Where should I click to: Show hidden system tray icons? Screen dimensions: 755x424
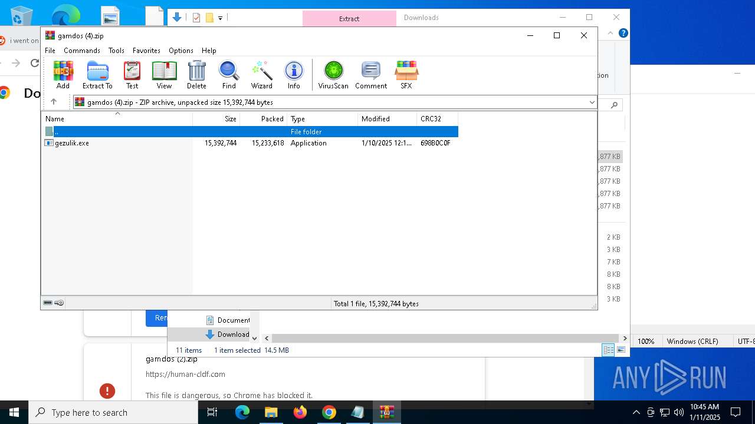tap(636, 412)
